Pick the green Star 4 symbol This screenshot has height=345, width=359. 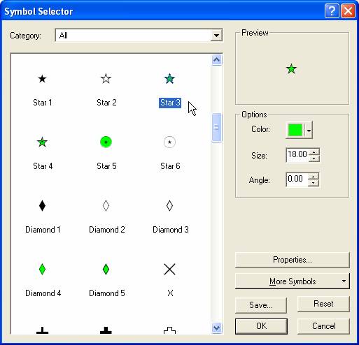42,142
